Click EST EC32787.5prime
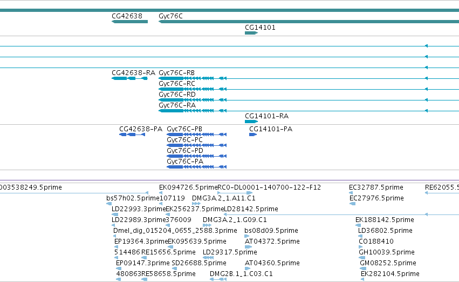This screenshot has height=282, width=459. tap(376, 187)
